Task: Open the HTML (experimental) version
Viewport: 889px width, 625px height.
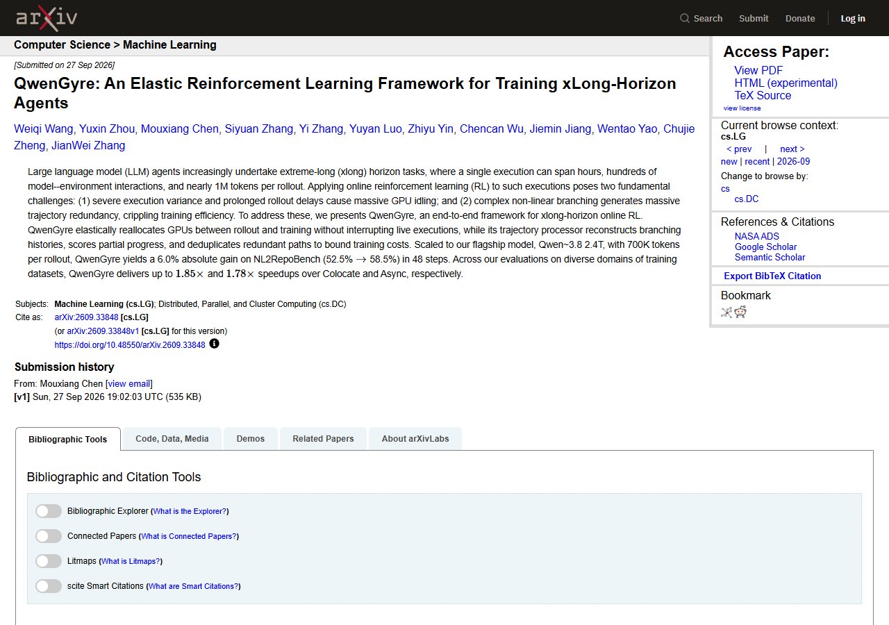Action: tap(786, 83)
